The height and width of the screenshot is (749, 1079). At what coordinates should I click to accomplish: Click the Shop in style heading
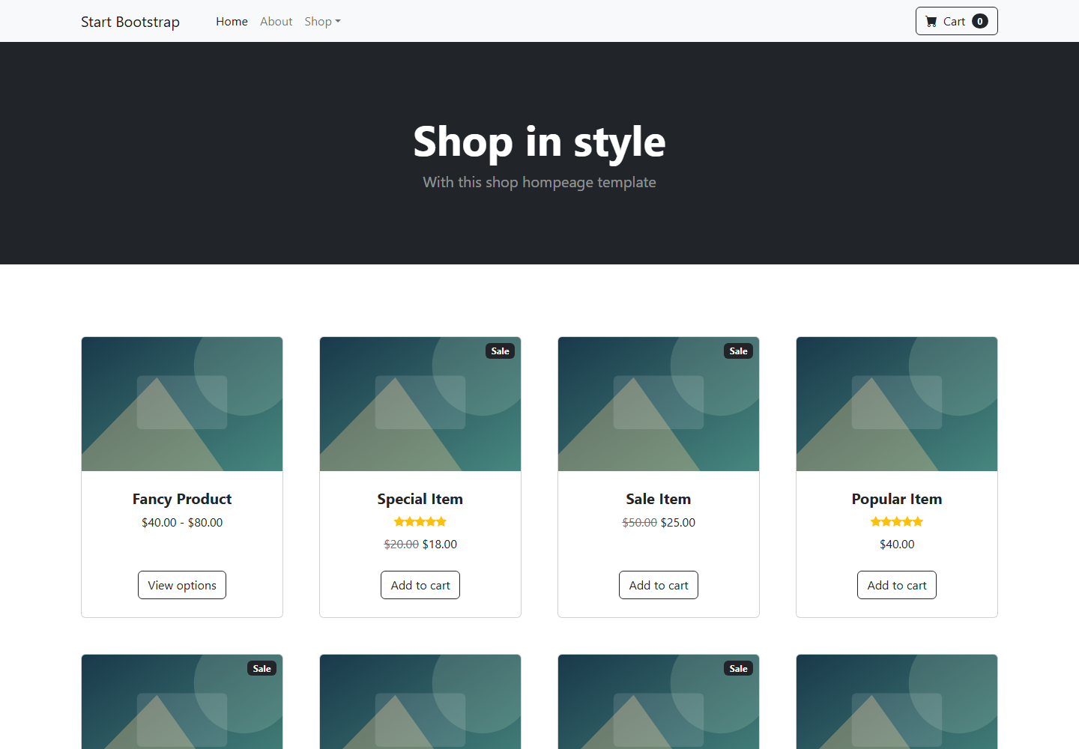click(x=539, y=142)
